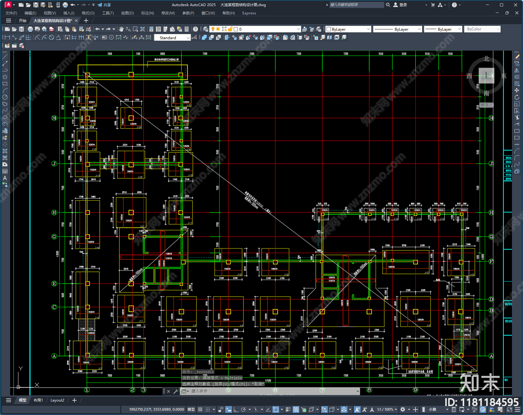Click the Make Object's Layer Current icon
This screenshot has height=415, width=523.
[304, 29]
